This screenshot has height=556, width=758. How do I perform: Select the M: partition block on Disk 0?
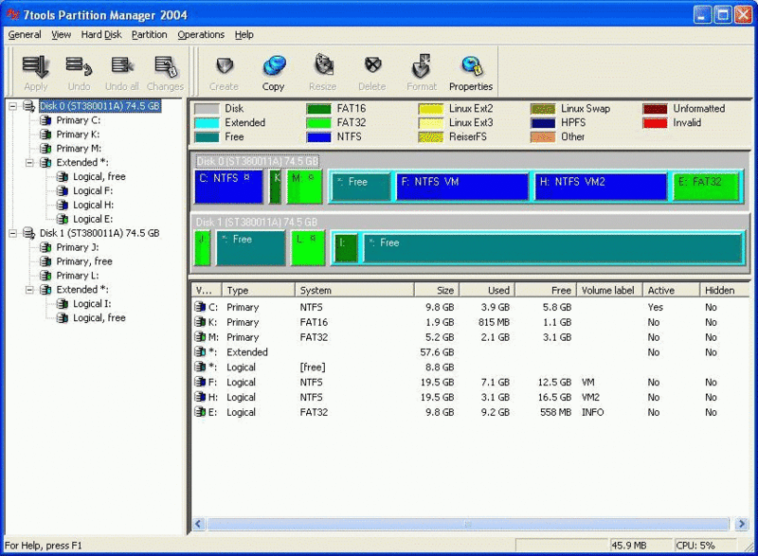pyautogui.click(x=304, y=187)
